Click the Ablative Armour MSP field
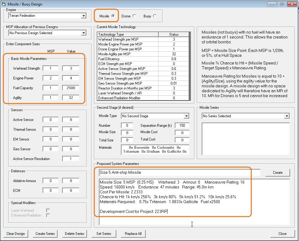 coord(50,181)
